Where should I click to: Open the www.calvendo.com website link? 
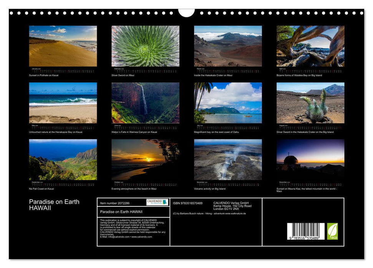tap(141, 237)
